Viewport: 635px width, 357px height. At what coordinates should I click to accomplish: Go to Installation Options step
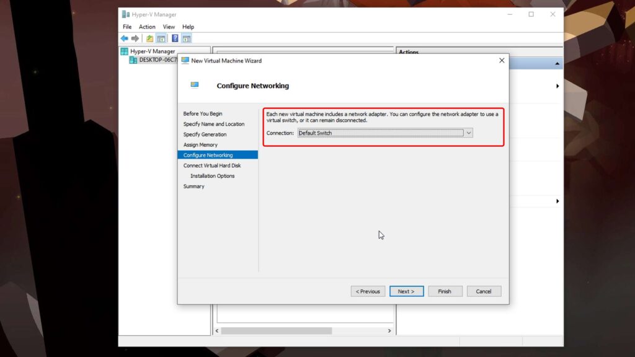point(212,176)
